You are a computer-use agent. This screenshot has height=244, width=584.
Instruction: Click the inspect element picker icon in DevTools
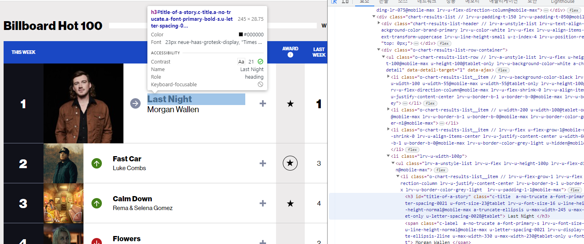click(334, 2)
